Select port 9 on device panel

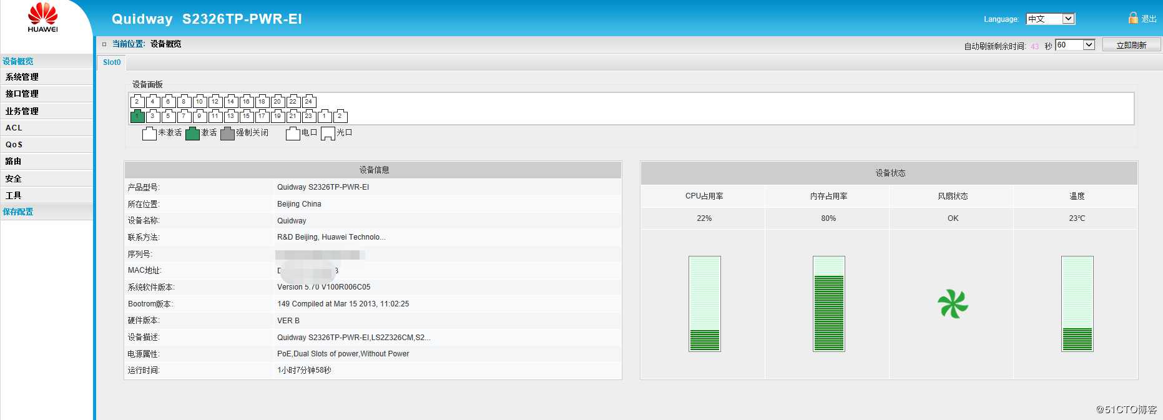(200, 116)
